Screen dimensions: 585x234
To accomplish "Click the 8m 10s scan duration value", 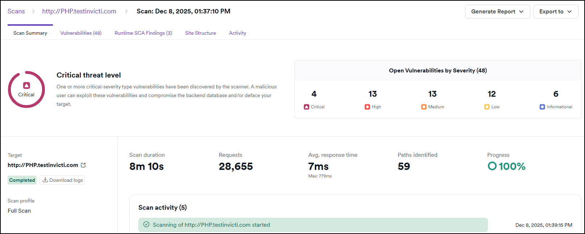I will 147,166.
